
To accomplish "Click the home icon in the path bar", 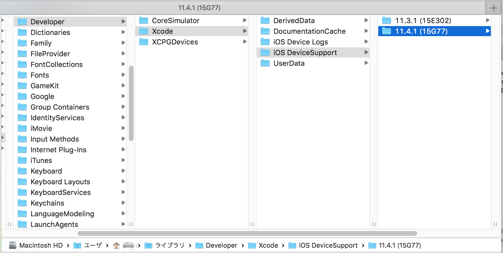I will point(116,245).
